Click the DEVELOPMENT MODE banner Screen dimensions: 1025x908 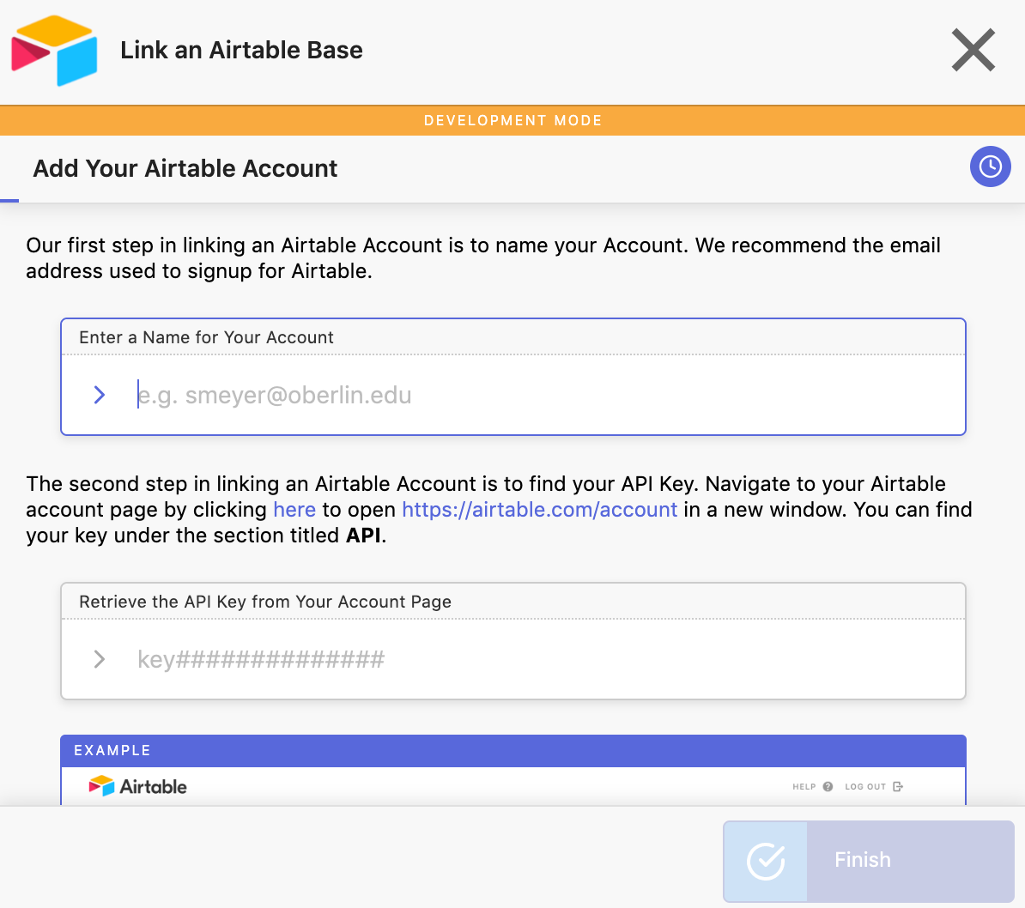512,120
